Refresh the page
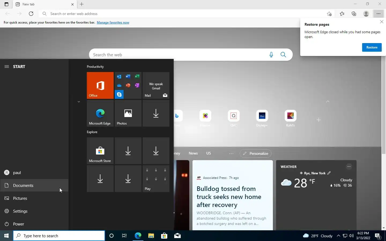Viewport: 386px width, 241px height. click(x=31, y=14)
